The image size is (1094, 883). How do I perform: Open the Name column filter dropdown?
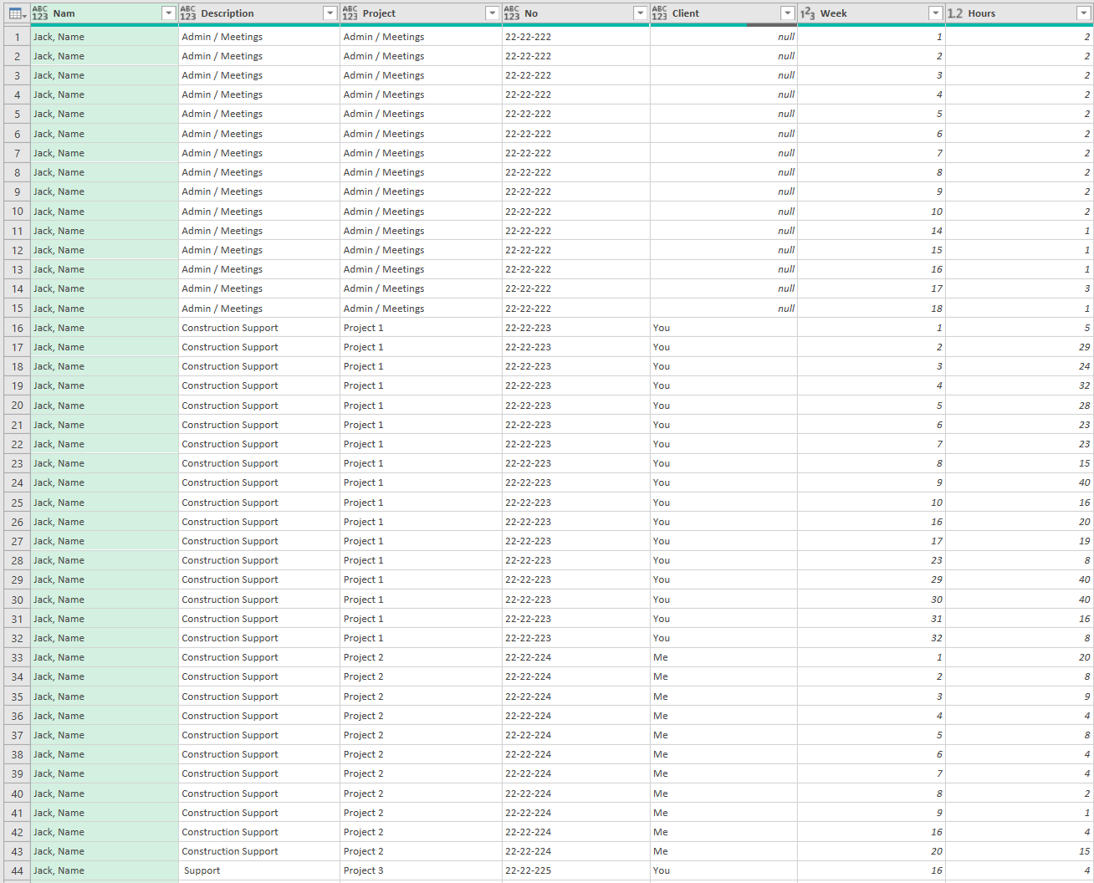coord(168,13)
